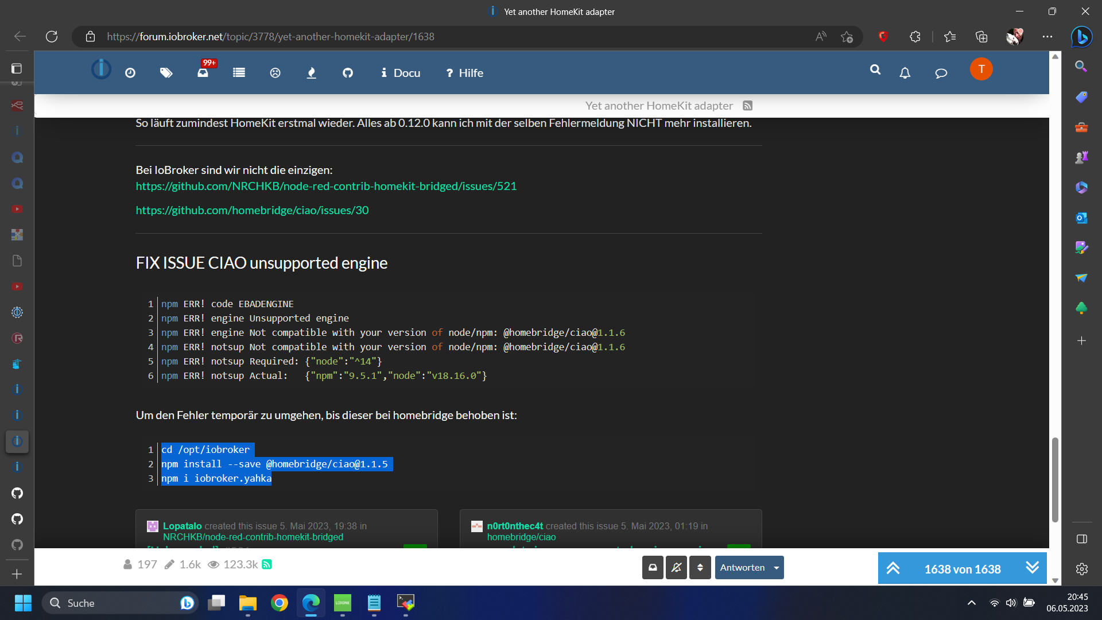Switch to the Node-RED vertical tab

pos(17,105)
